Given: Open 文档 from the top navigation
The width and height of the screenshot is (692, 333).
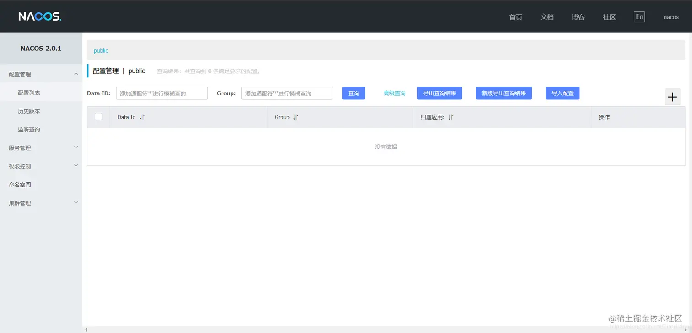Looking at the screenshot, I should tap(546, 17).
